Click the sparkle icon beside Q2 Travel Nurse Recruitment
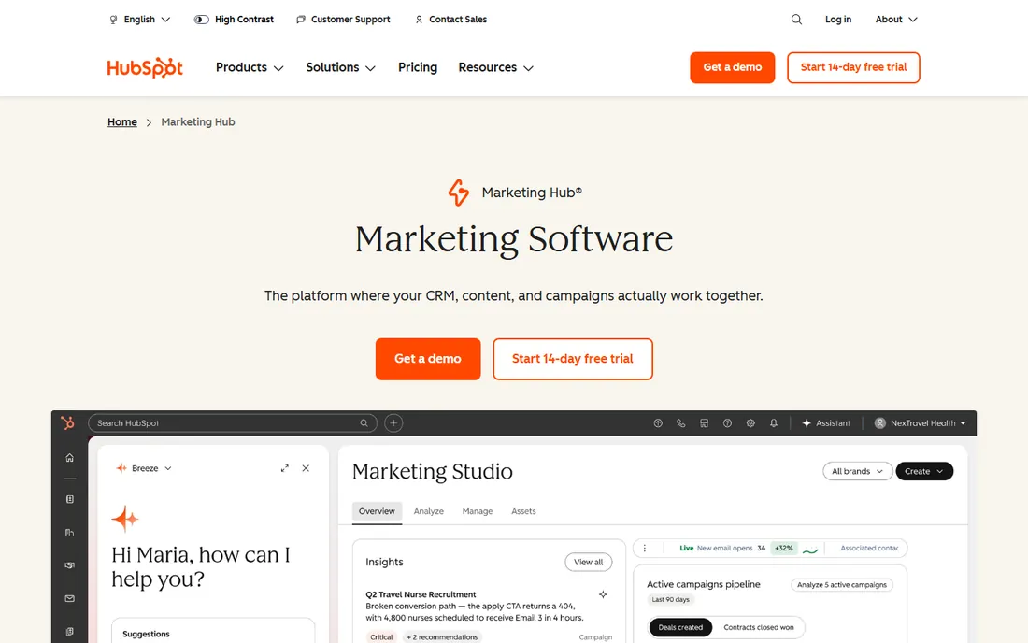Image resolution: width=1028 pixels, height=643 pixels. 603,594
